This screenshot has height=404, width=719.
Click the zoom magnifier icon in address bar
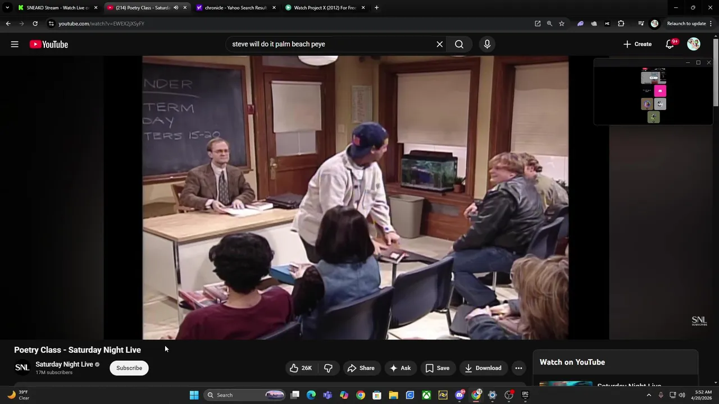[x=549, y=24]
